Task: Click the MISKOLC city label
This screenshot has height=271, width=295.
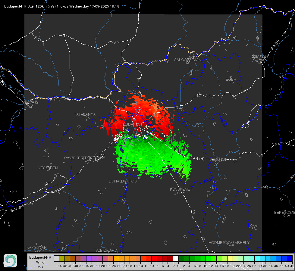Action: 261,57
